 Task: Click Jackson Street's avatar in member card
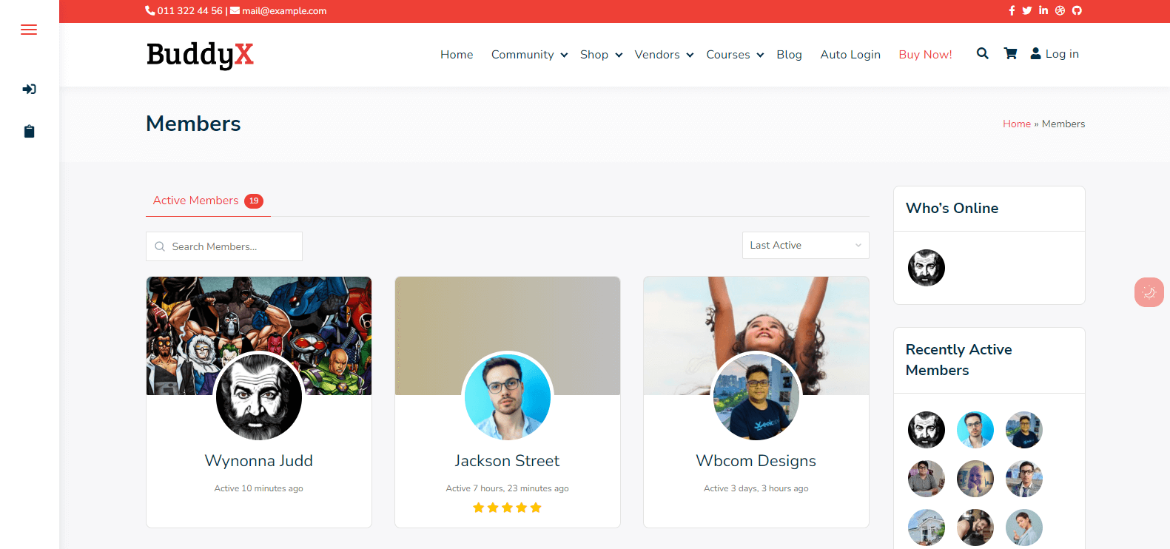tap(508, 397)
